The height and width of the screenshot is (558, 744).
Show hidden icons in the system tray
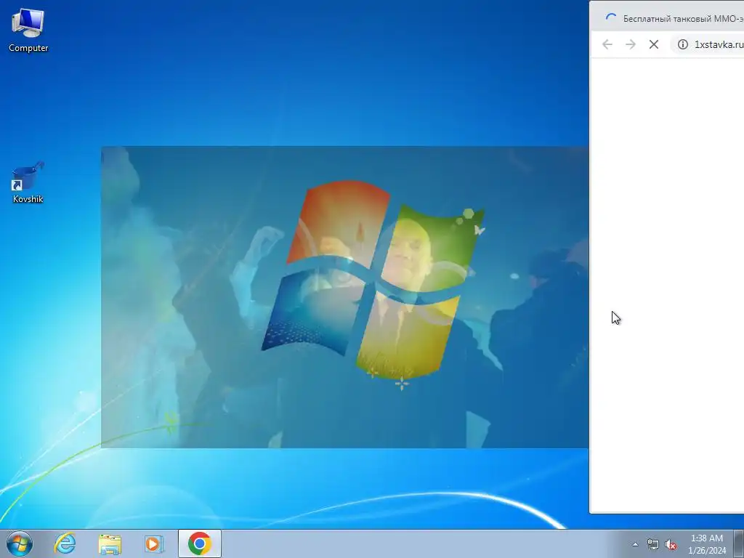point(635,544)
